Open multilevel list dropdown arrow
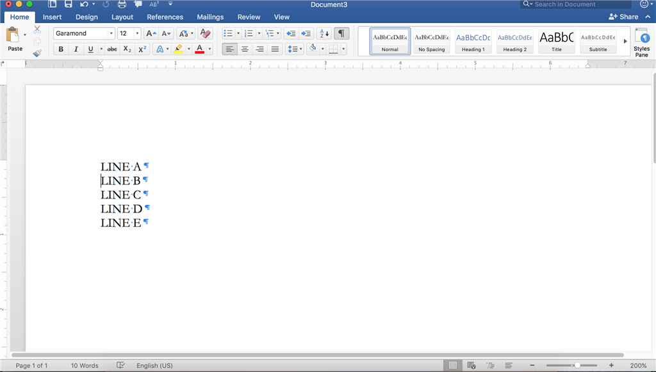 coord(278,33)
